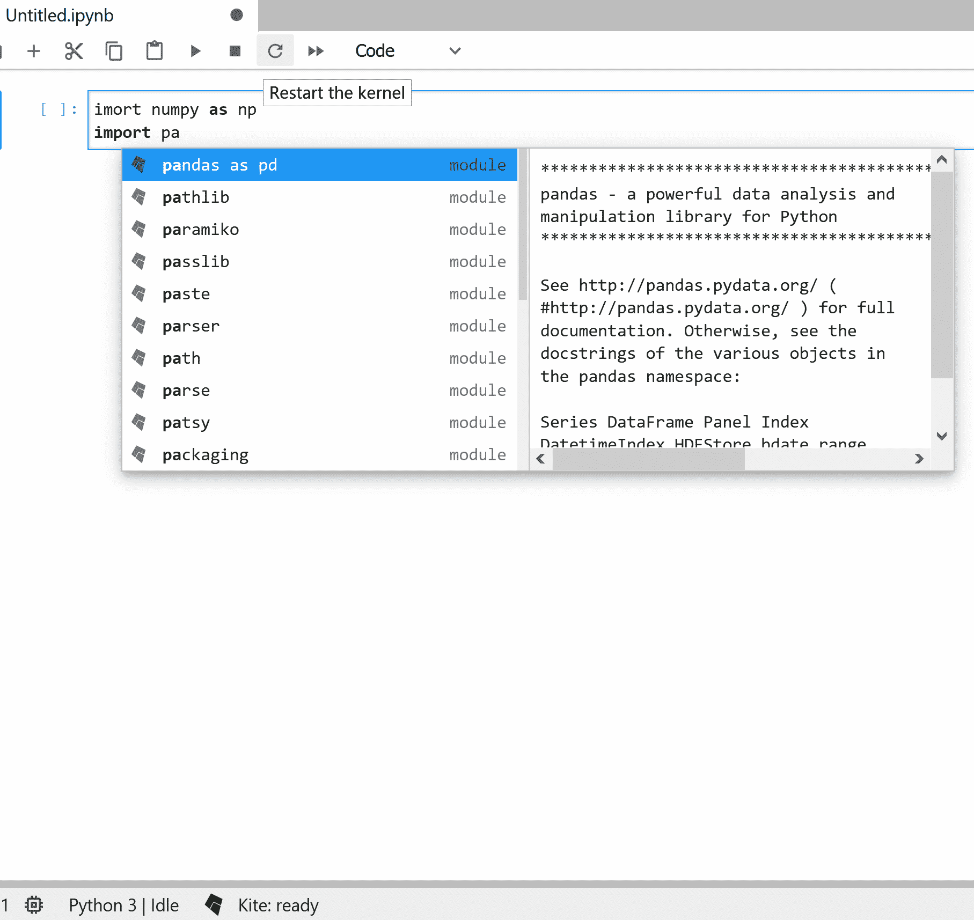Screen dimensions: 974x920
Task: Open kernel status Python 3 | Idle
Action: tap(123, 905)
